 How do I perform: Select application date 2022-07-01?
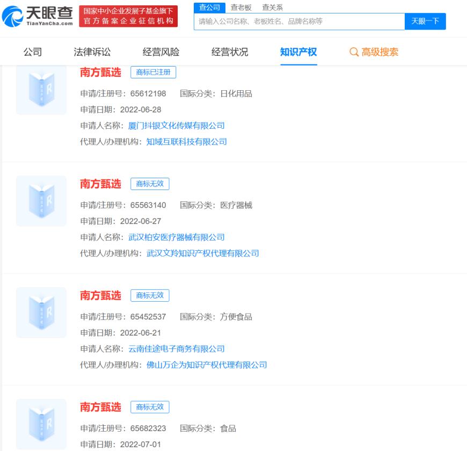click(141, 445)
